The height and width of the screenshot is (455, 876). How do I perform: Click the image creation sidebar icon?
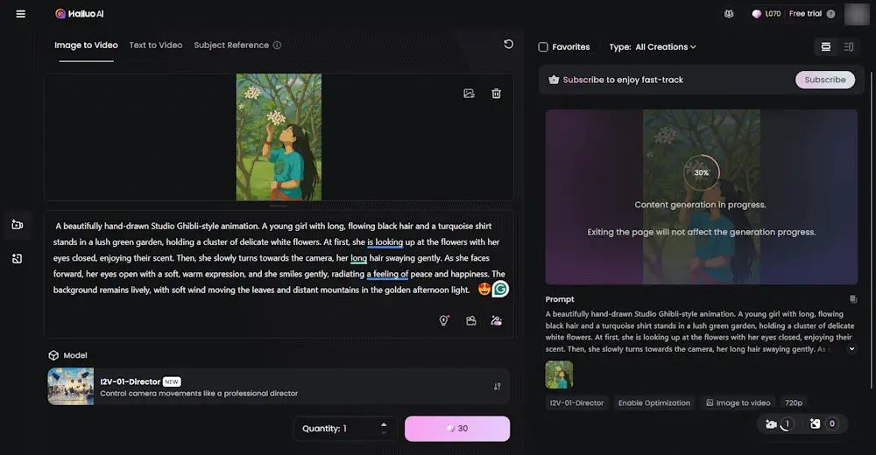tap(18, 258)
